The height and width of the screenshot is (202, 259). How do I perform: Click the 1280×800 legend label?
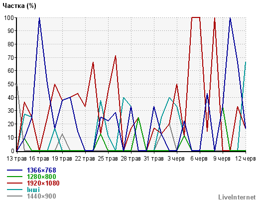point(41,177)
